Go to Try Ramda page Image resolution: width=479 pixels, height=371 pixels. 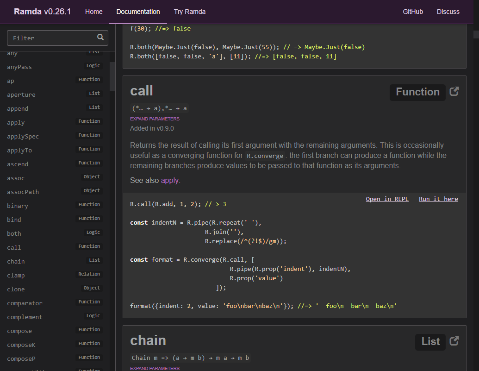click(x=190, y=12)
